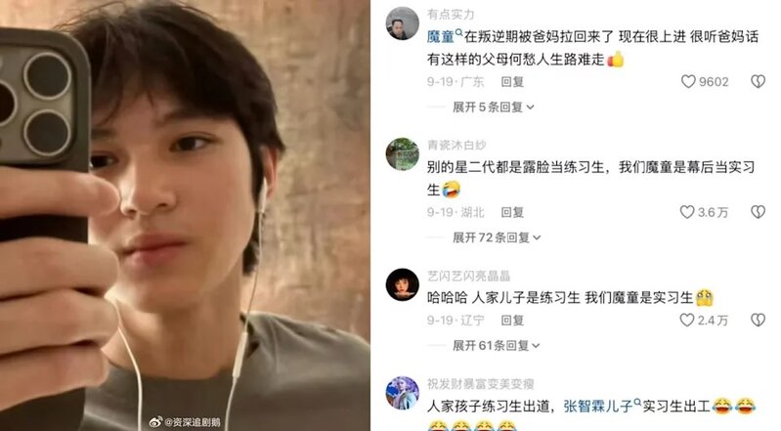Open 有点实力 user avatar
781x431 pixels.
point(403,23)
